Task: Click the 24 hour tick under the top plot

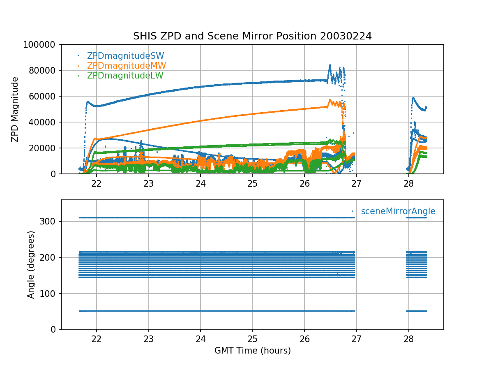Action: point(200,183)
